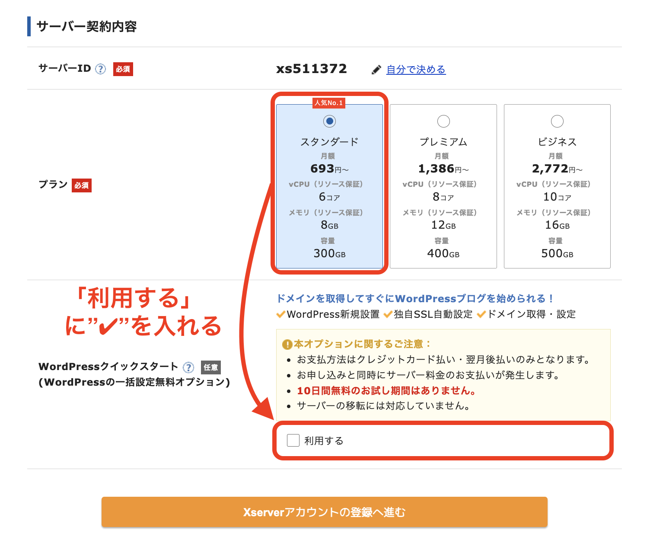Viewport: 650px width, 543px height.
Task: Click the サーバー契約内容 heading
Action: click(87, 26)
